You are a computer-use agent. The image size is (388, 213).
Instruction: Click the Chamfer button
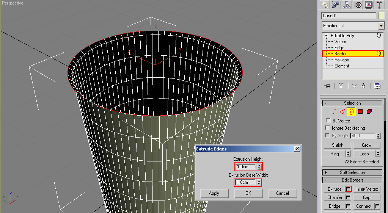pos(335,197)
